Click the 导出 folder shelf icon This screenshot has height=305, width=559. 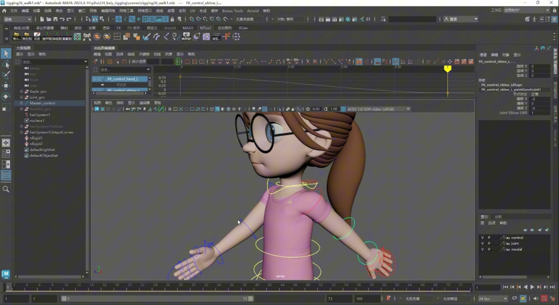coord(27,36)
